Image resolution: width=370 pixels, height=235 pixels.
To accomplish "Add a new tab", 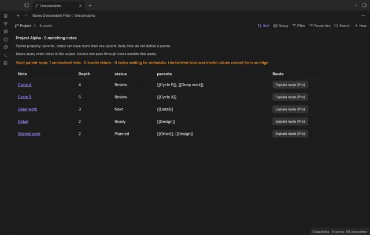I will click(x=90, y=5).
